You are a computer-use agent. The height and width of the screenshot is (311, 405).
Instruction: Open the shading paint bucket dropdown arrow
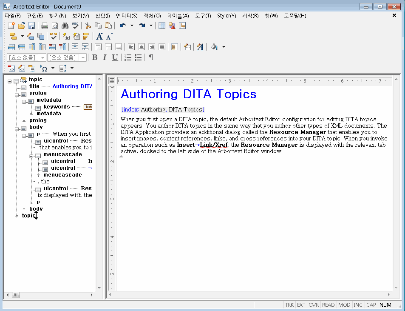coord(224,47)
